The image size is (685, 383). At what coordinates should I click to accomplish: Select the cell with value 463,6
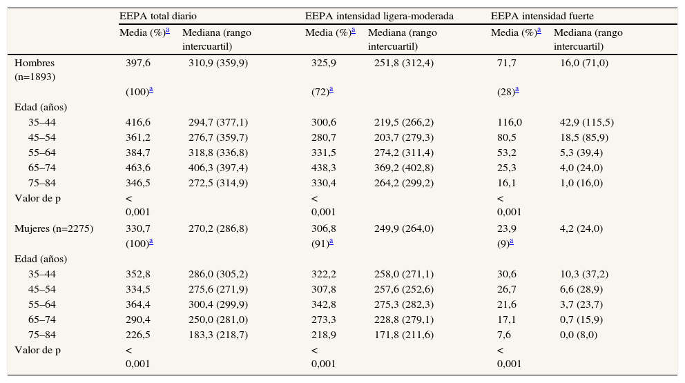137,167
